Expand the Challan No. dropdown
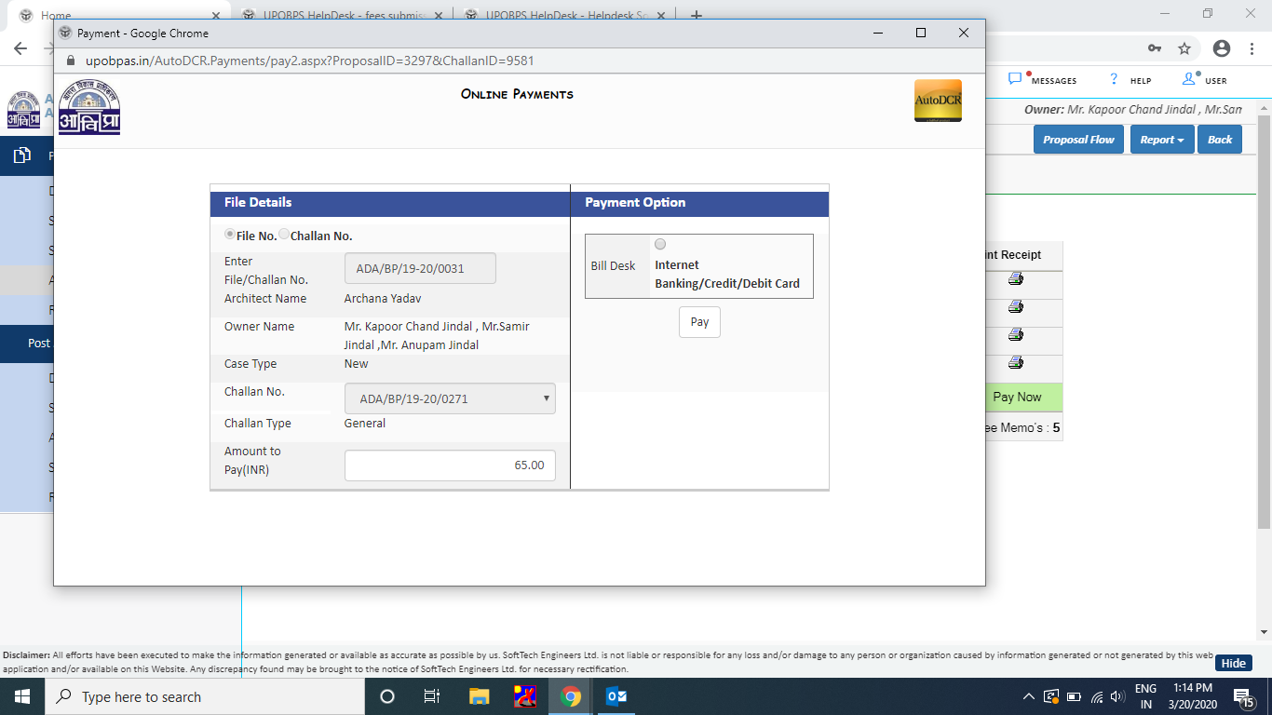Viewport: 1272px width, 715px height. click(x=450, y=398)
